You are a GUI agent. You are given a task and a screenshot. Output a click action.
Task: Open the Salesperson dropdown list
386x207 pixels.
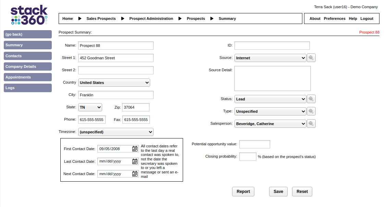point(270,124)
